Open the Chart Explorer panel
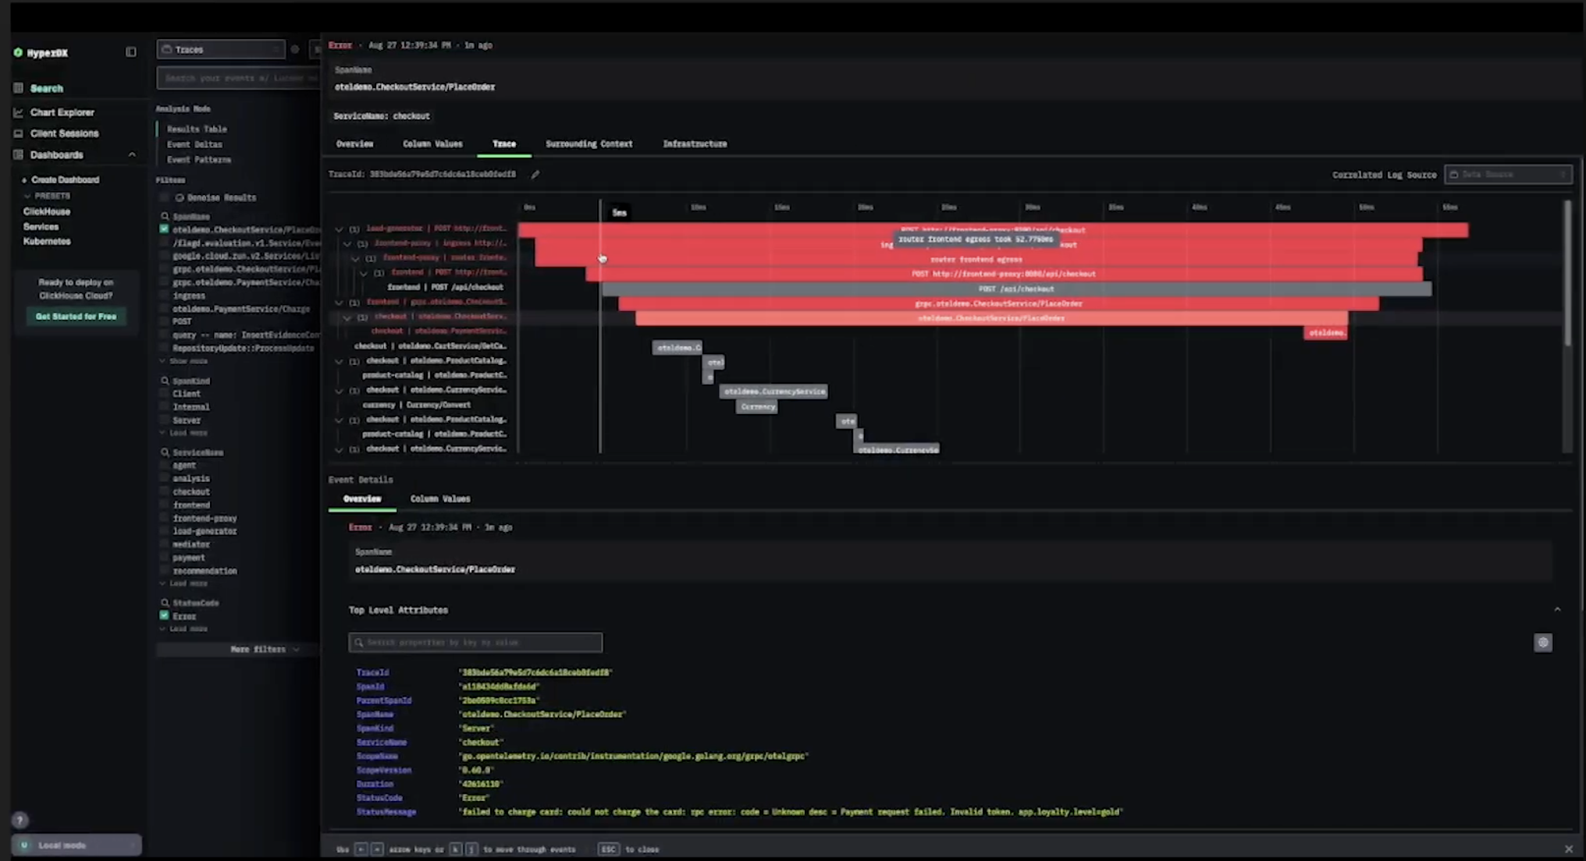1586x861 pixels. (x=62, y=112)
